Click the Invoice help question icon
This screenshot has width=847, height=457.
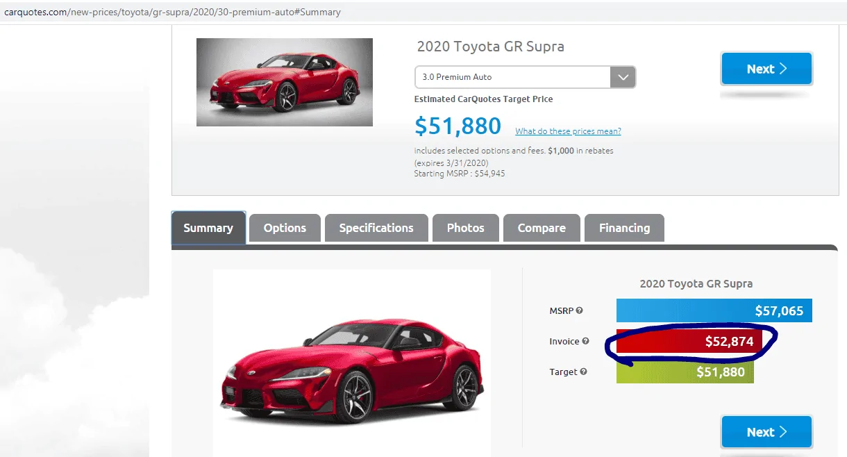(x=585, y=341)
